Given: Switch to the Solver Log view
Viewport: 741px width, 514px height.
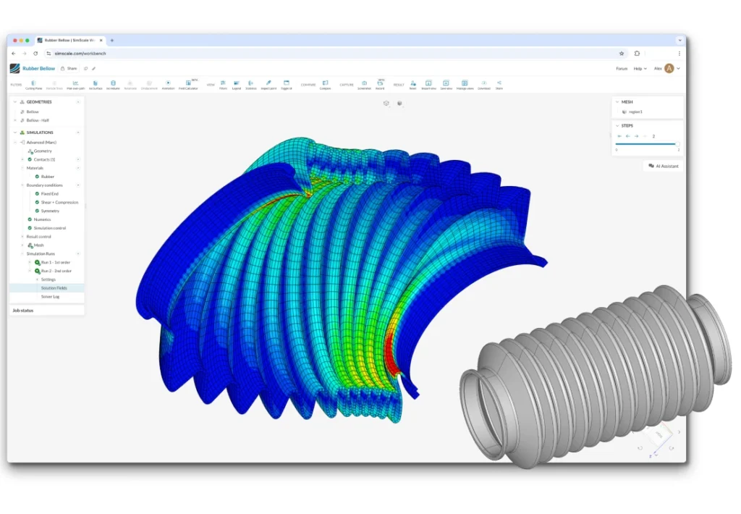Looking at the screenshot, I should (x=50, y=297).
